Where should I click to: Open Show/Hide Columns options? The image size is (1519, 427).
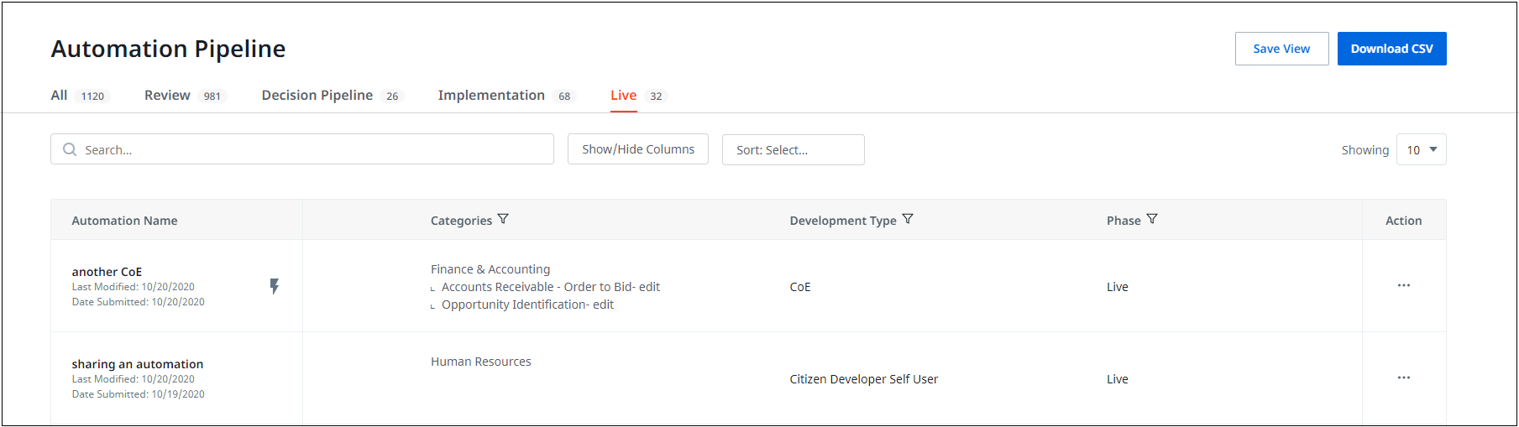tap(638, 149)
